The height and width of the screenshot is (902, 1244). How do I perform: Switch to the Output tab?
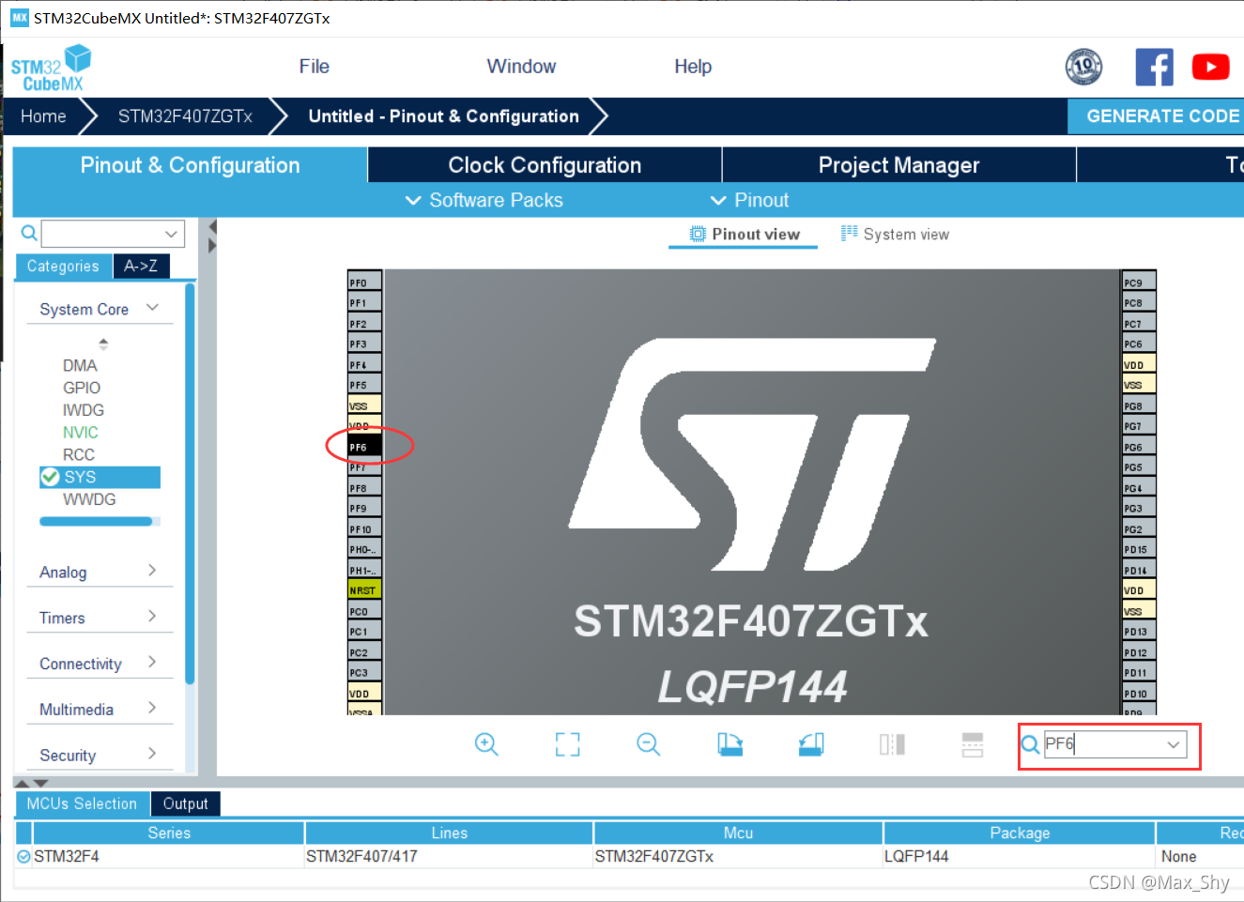tap(185, 803)
